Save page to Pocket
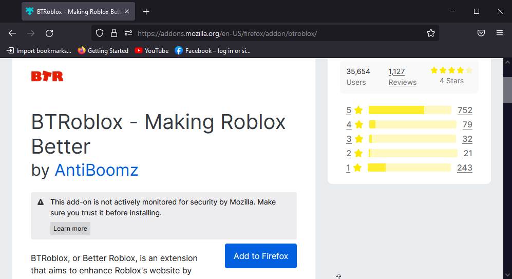Viewport: 512px width, 279px height. click(481, 33)
